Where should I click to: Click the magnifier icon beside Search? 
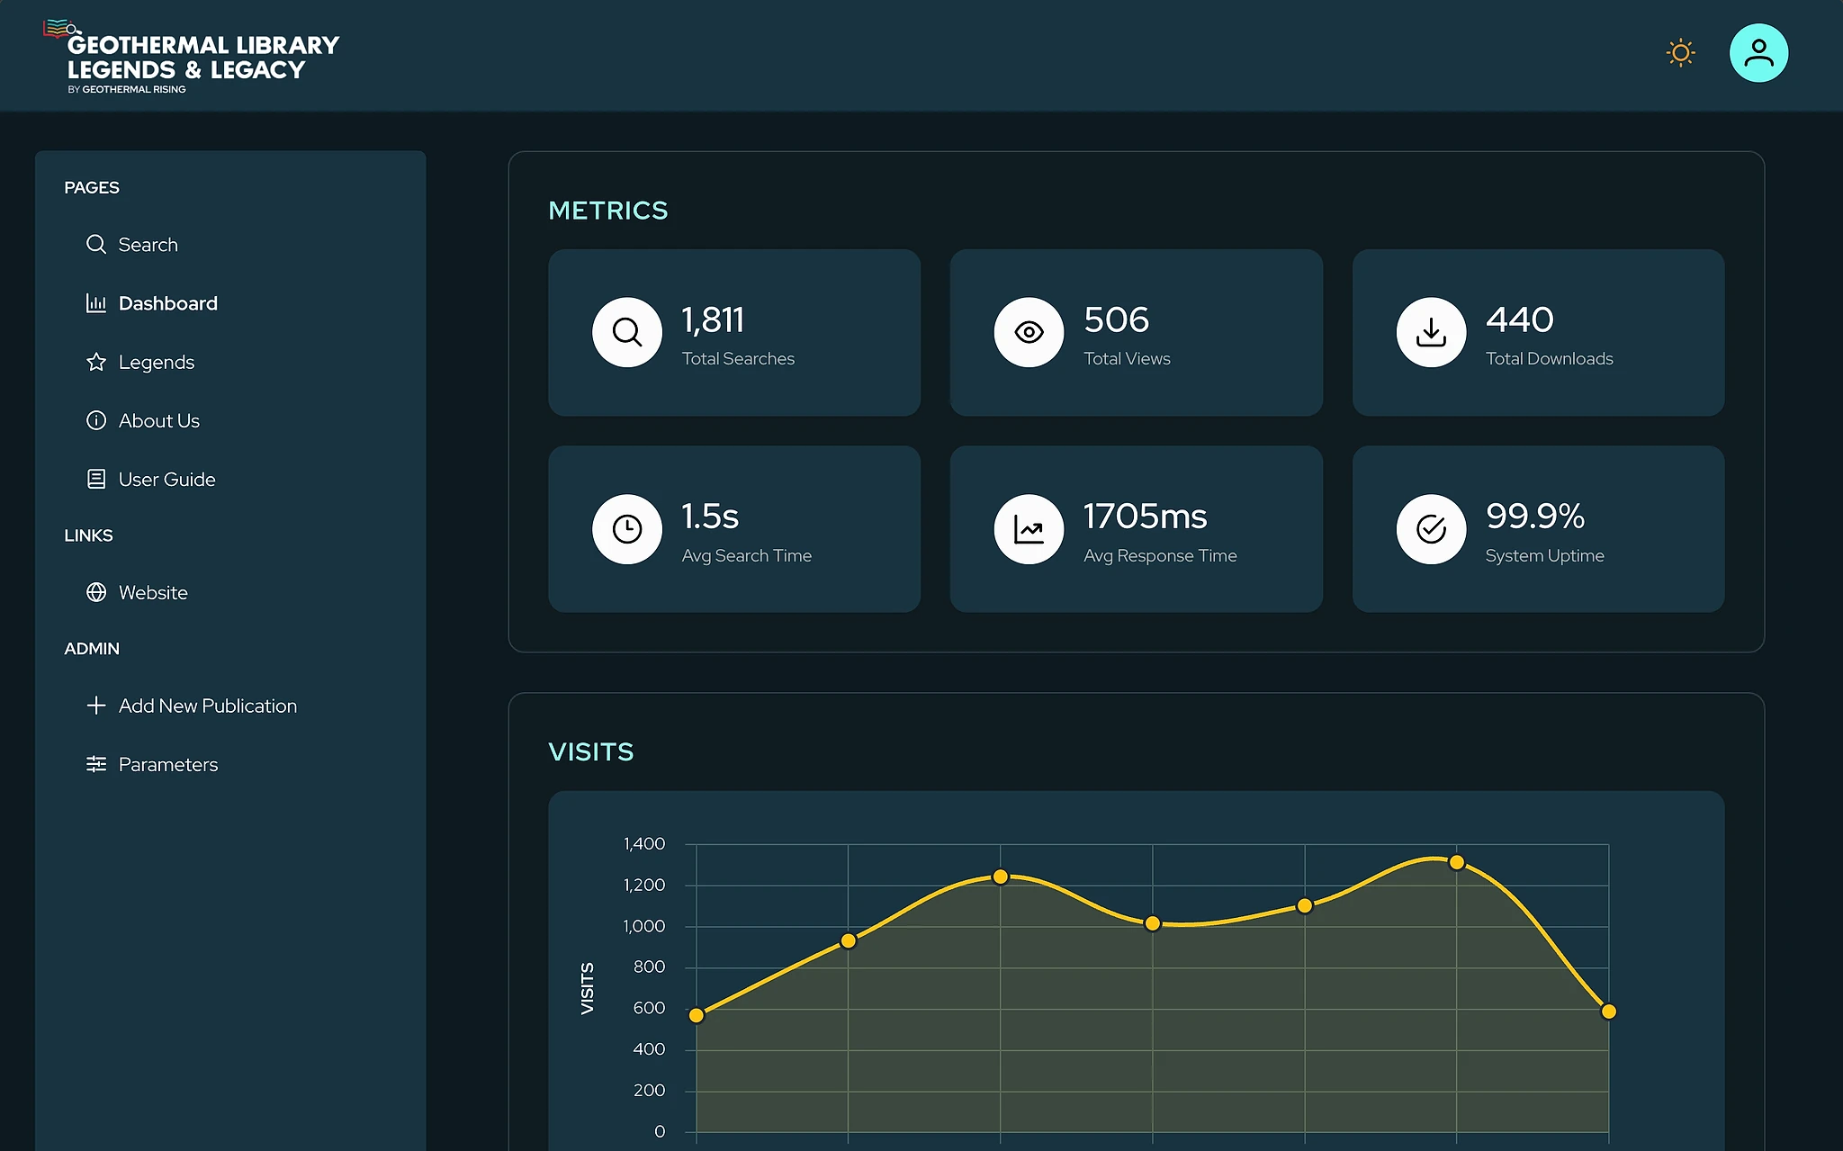tap(96, 245)
